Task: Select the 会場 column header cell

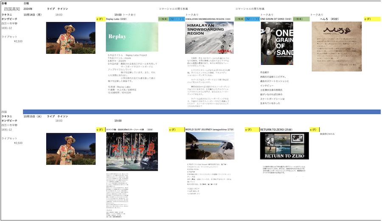Action: pos(5,3)
